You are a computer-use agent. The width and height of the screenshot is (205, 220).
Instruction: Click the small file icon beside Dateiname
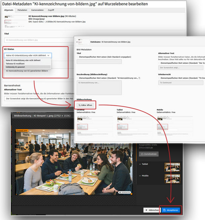80,42
